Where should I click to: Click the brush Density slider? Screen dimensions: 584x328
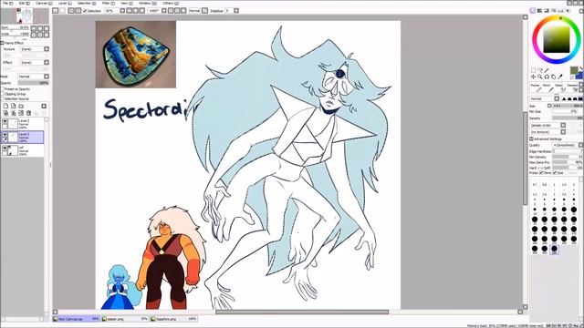point(568,118)
